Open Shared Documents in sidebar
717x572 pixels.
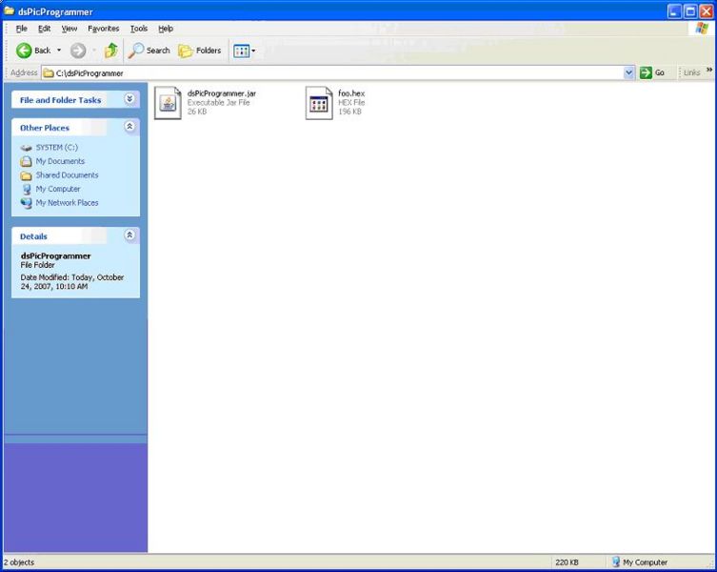click(67, 175)
